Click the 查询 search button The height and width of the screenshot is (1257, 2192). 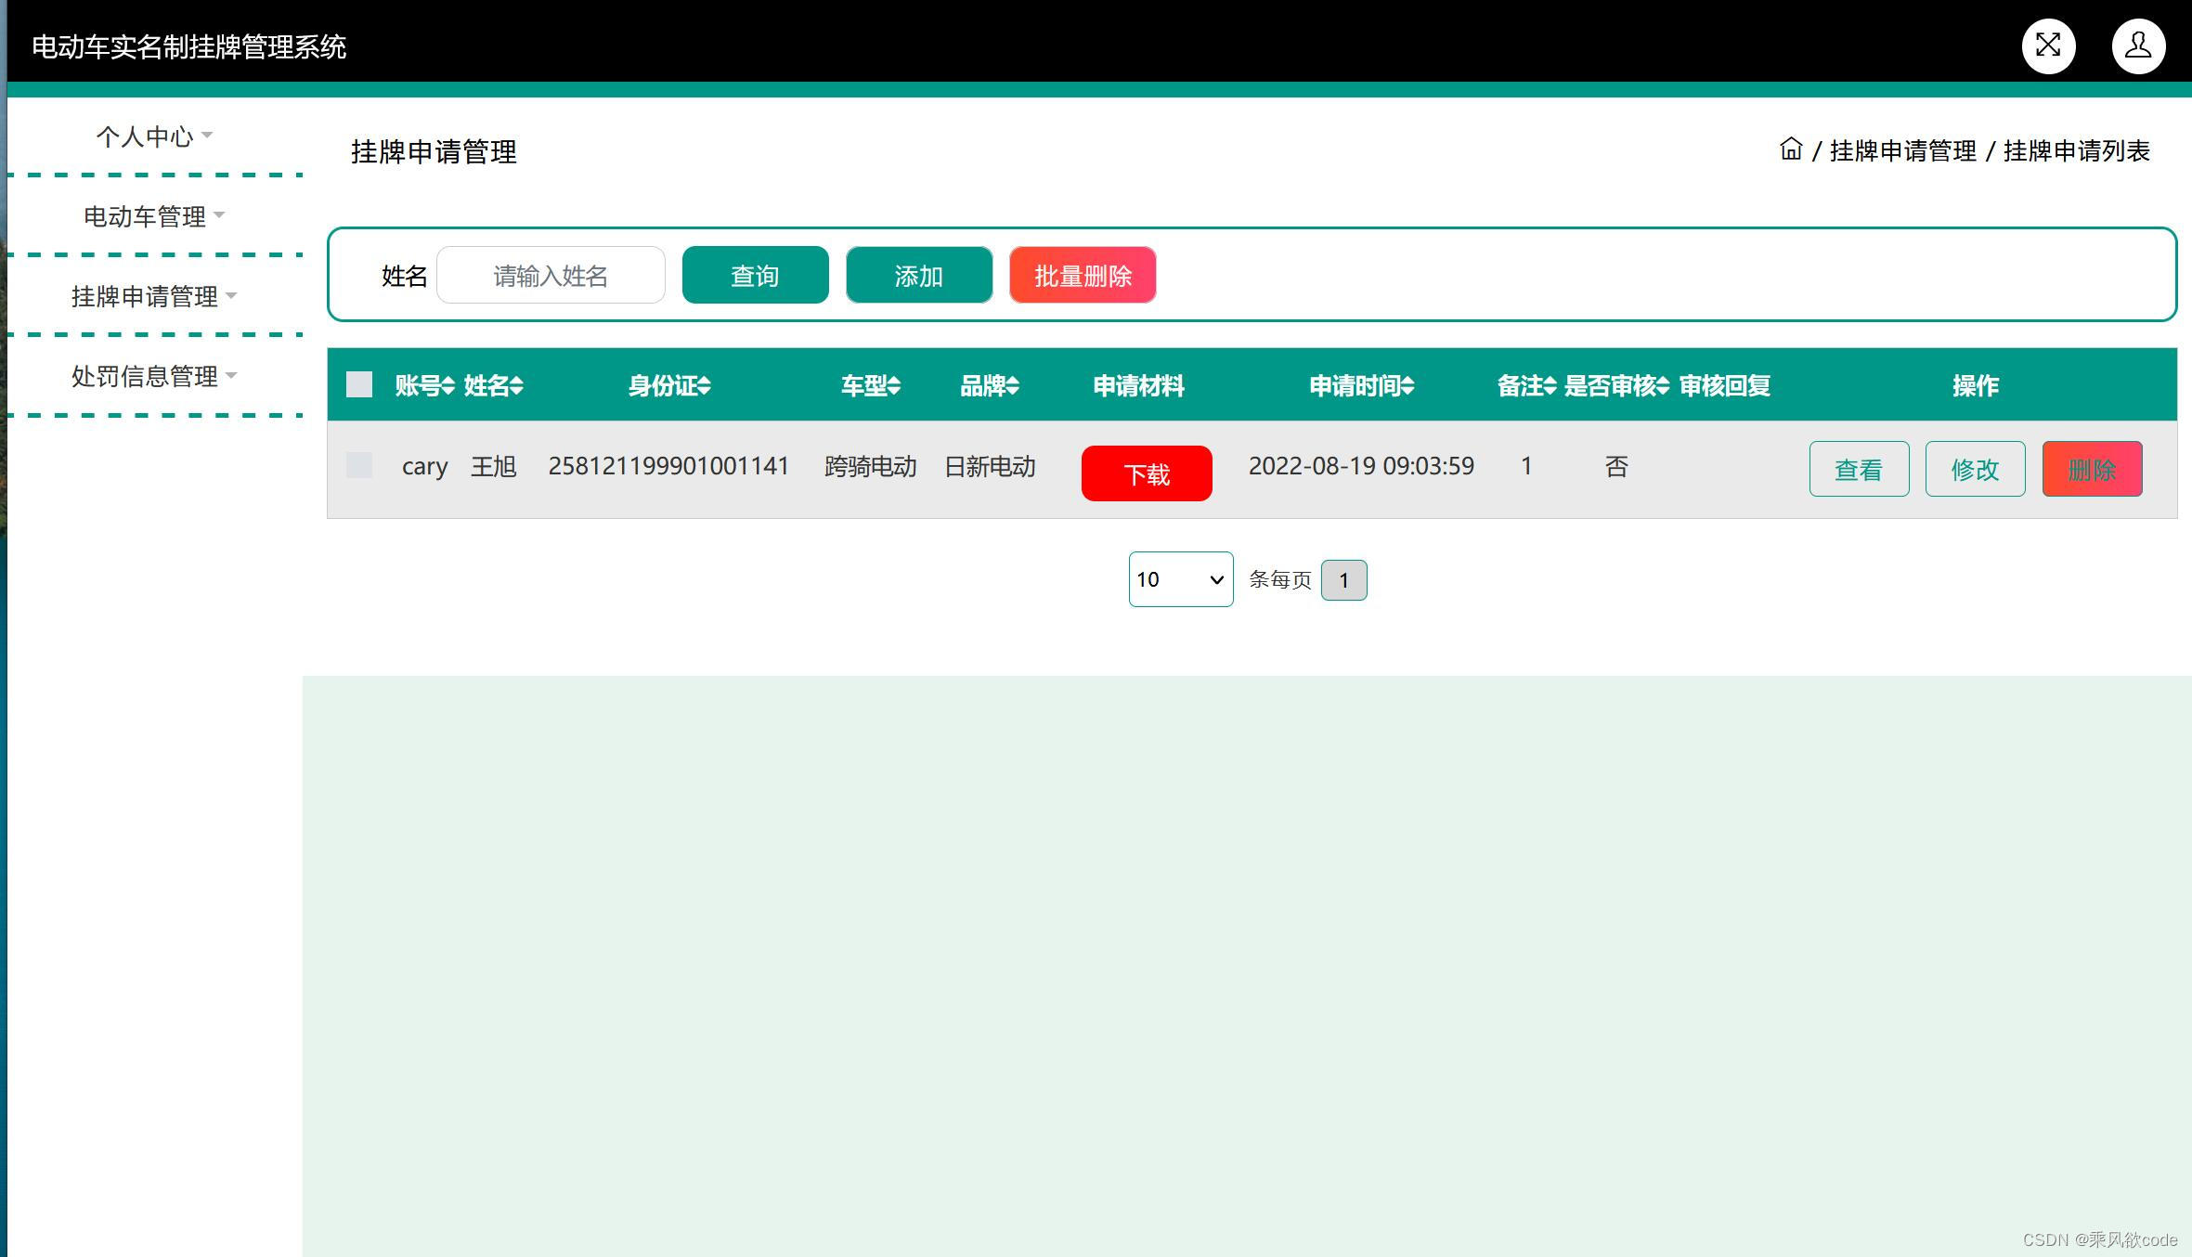(755, 275)
